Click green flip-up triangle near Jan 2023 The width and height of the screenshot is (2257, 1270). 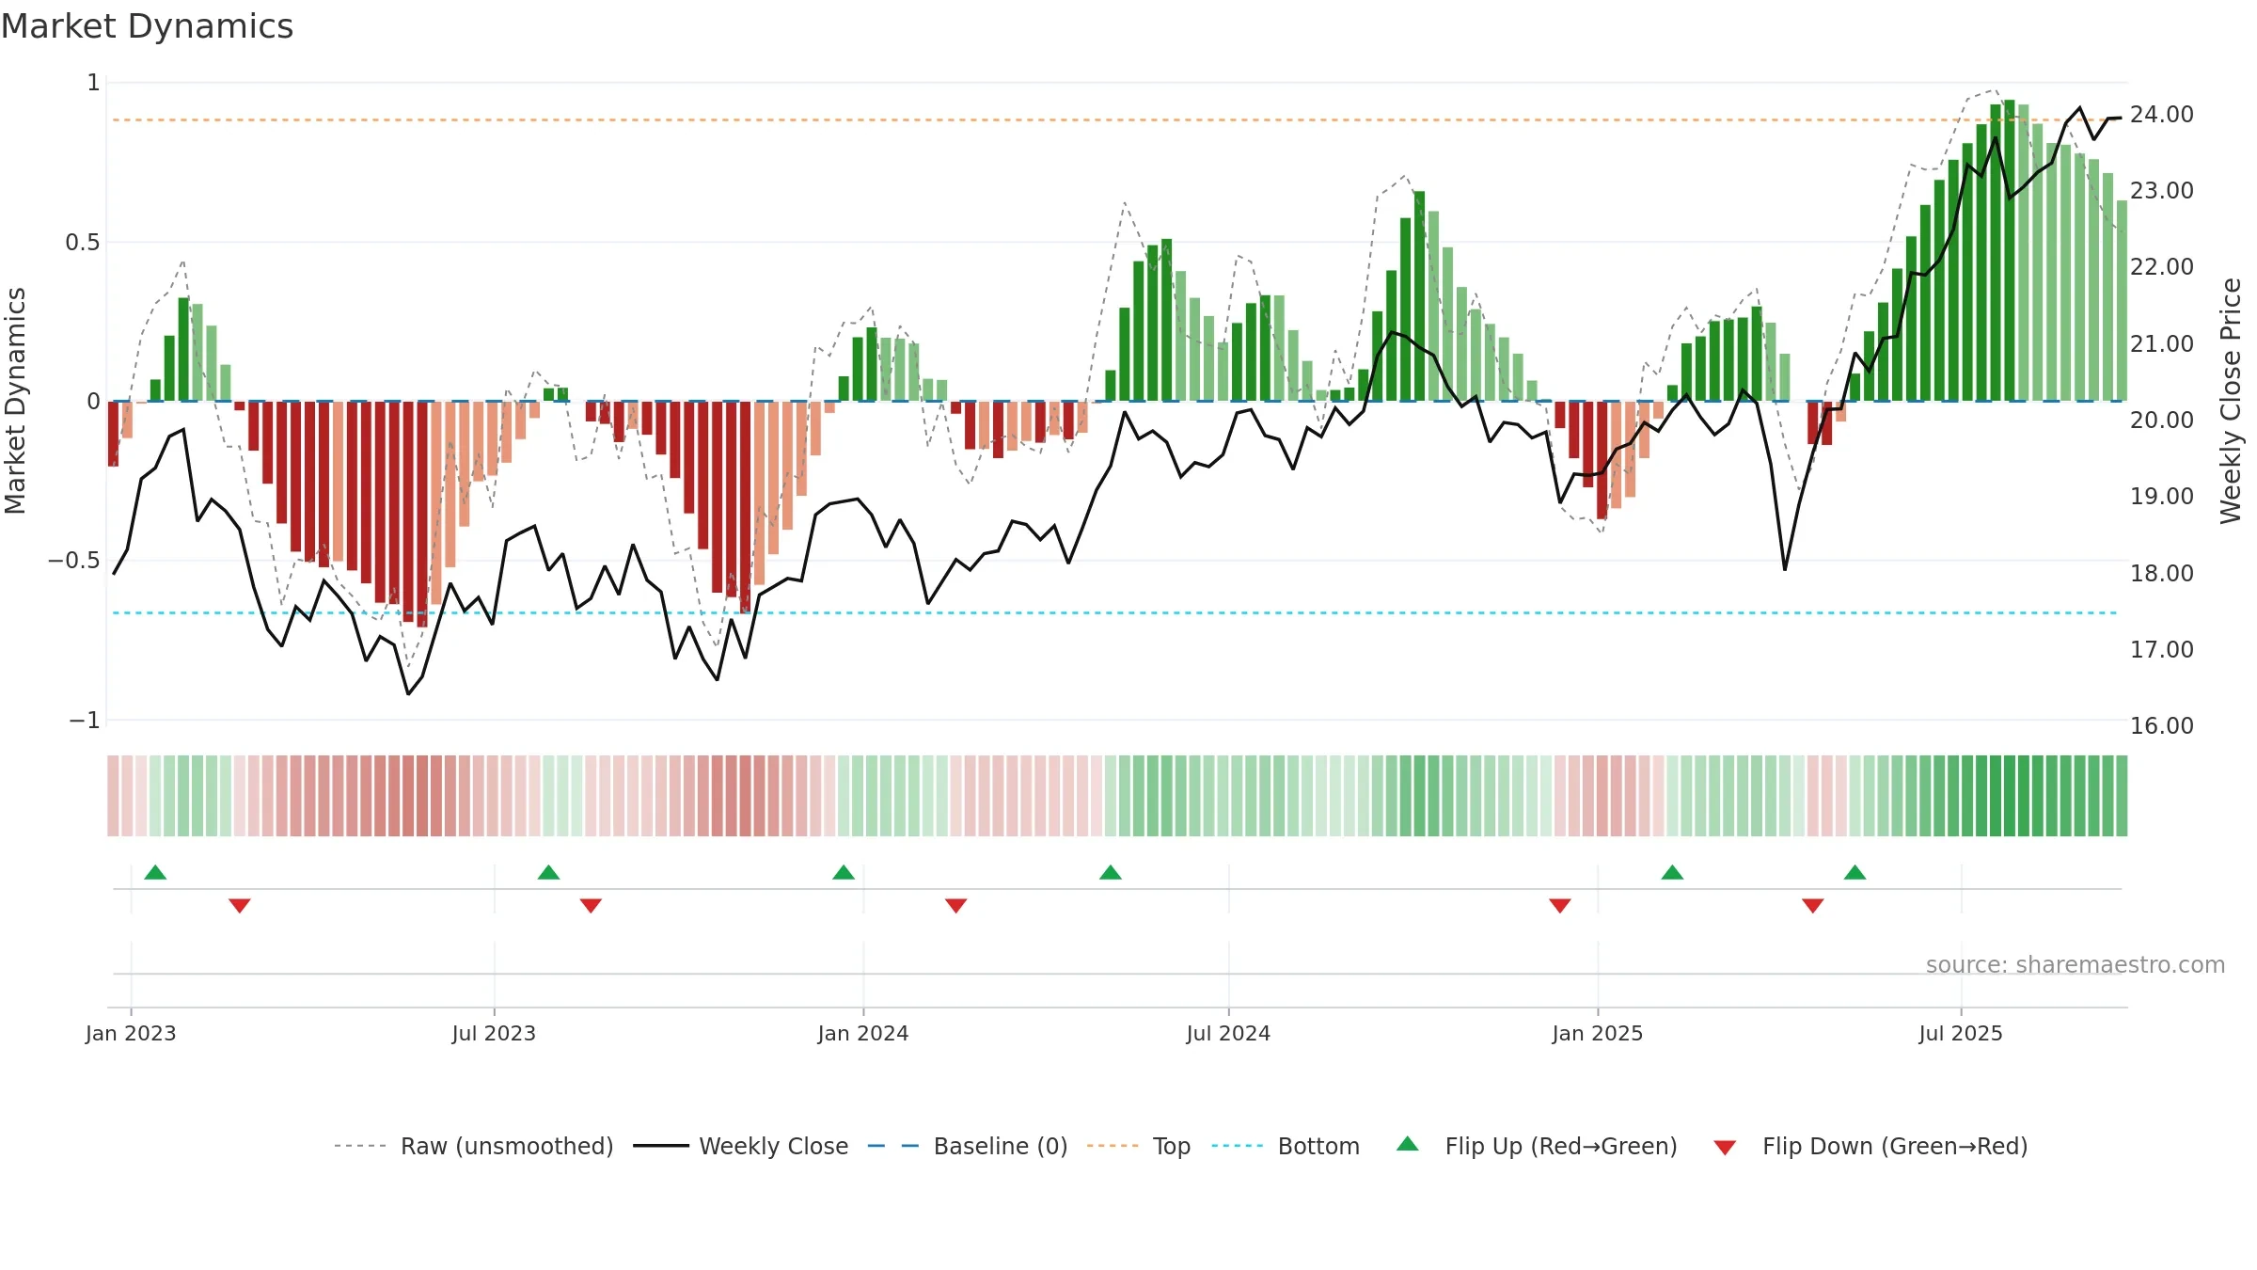[155, 872]
